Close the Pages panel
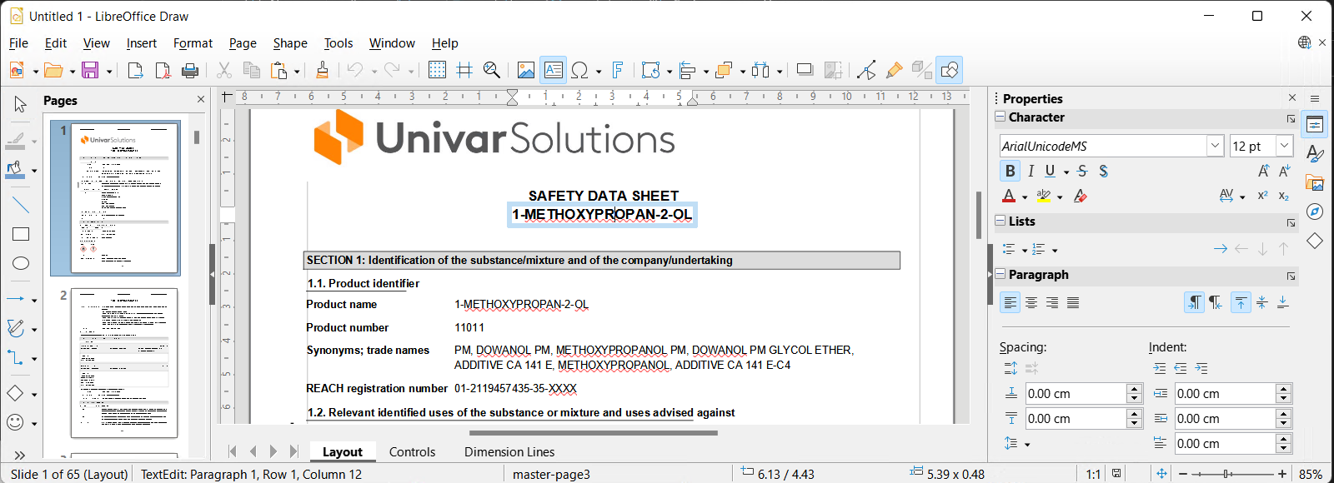The width and height of the screenshot is (1334, 483). [x=201, y=99]
